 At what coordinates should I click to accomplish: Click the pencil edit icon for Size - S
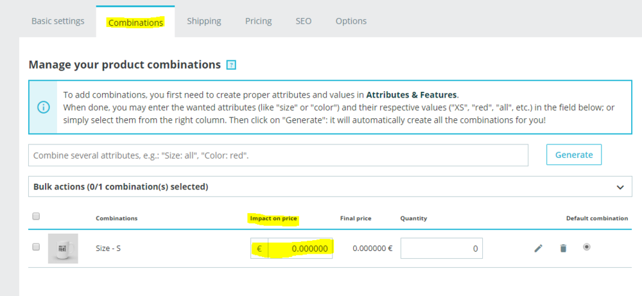539,248
